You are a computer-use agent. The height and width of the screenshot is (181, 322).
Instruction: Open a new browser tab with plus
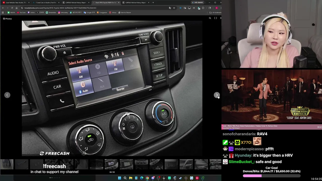[153, 3]
